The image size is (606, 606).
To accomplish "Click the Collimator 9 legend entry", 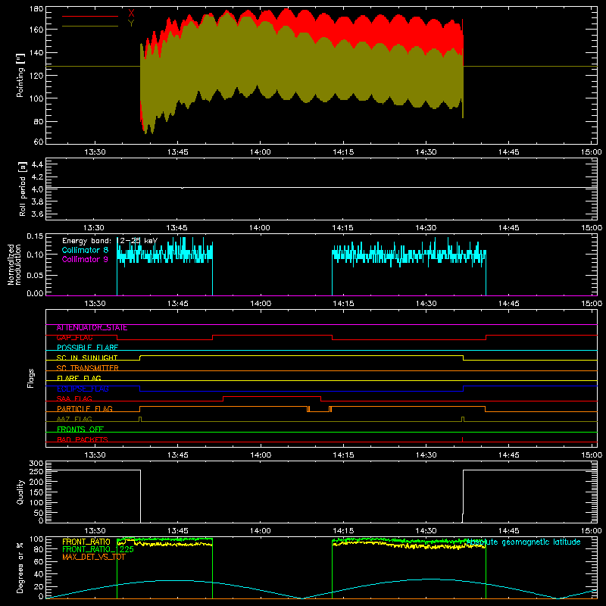I will click(x=85, y=259).
